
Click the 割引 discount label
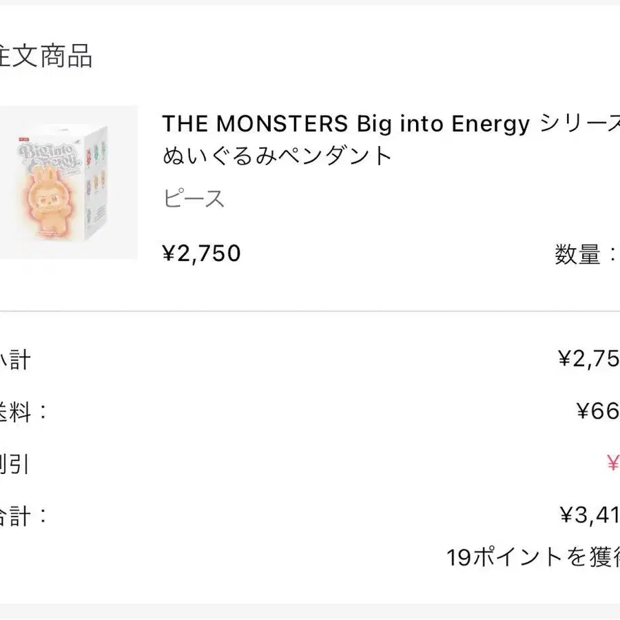click(15, 464)
